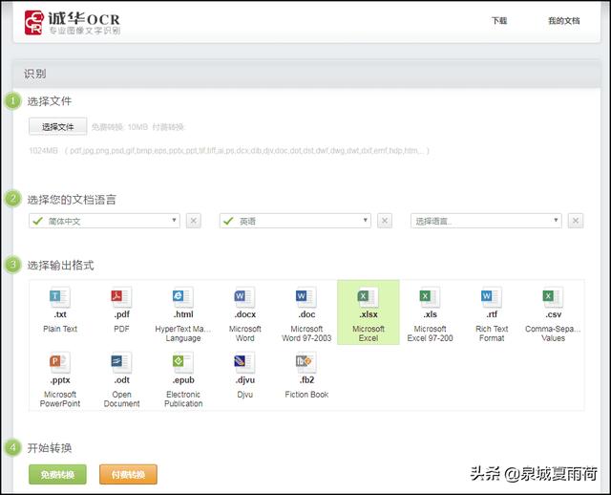This screenshot has width=611, height=495.
Task: Pick the .html HyperText output format
Action: click(x=183, y=312)
